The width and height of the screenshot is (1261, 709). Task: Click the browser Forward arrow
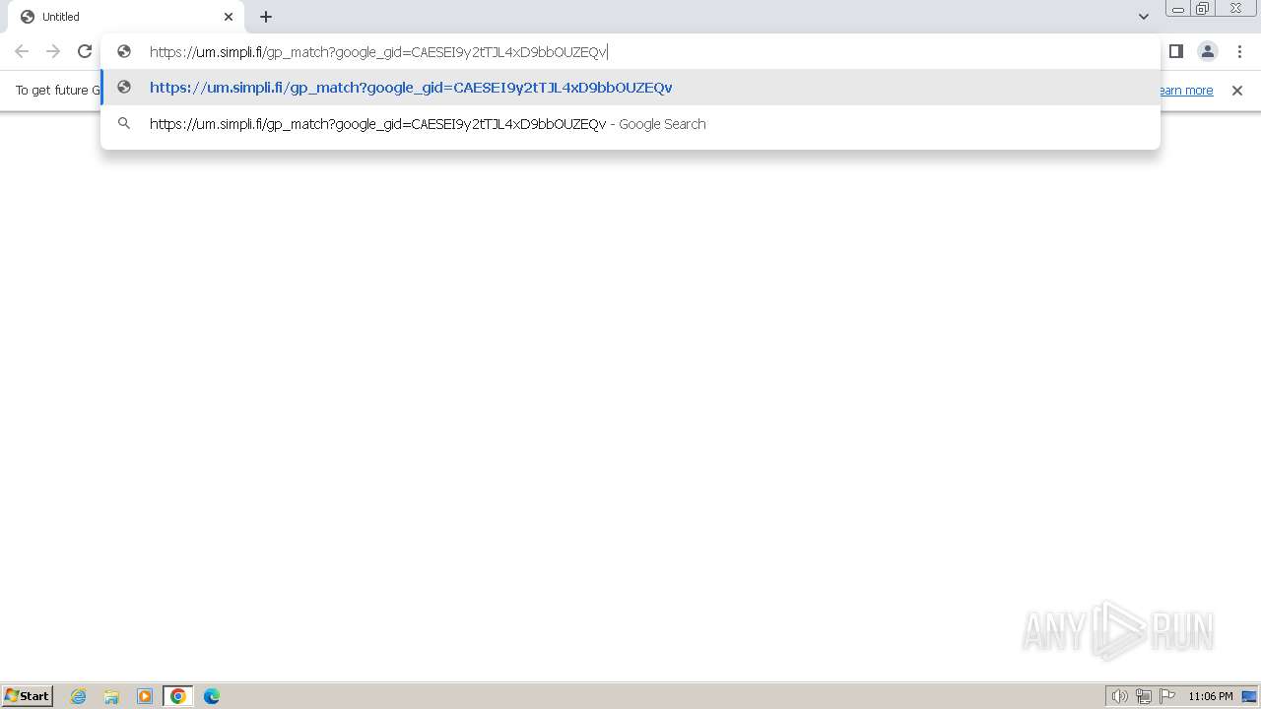pos(53,51)
